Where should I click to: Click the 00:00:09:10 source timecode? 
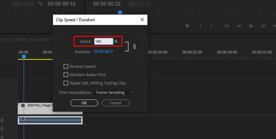pos(61,4)
